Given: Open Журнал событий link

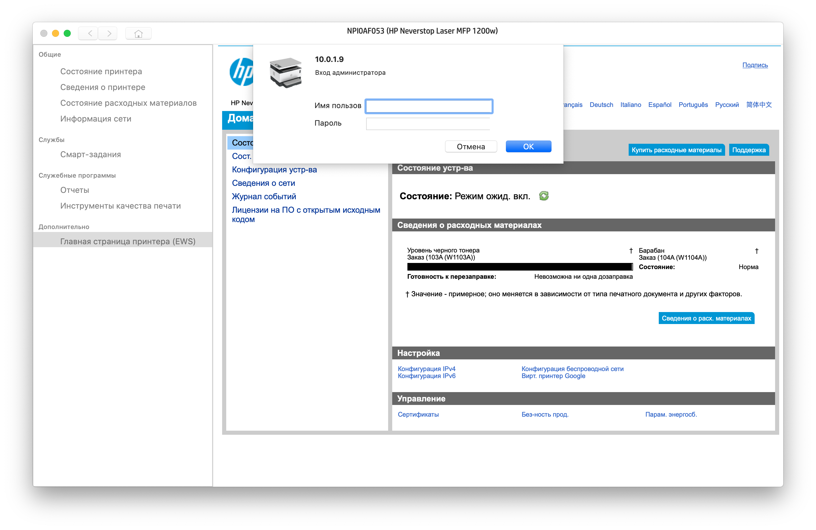Looking at the screenshot, I should (264, 196).
